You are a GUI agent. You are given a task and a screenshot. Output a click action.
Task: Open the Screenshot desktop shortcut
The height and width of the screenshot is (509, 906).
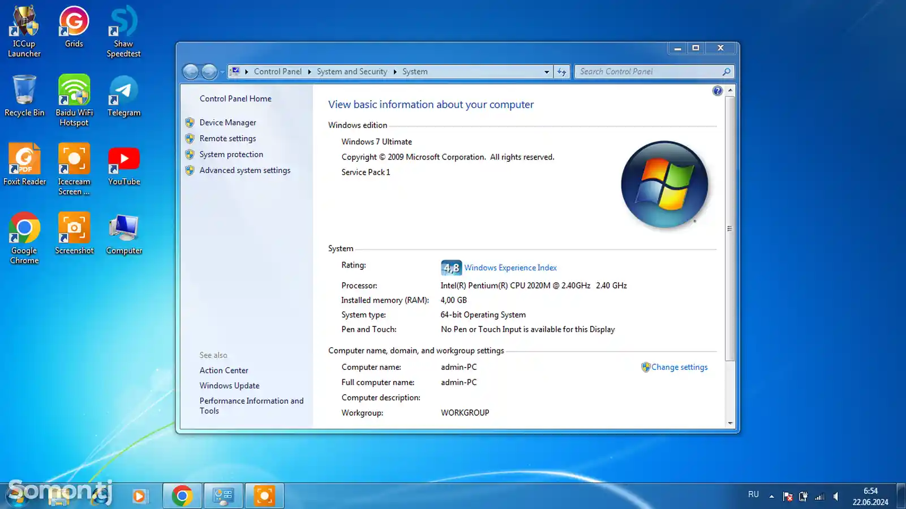[x=74, y=234]
